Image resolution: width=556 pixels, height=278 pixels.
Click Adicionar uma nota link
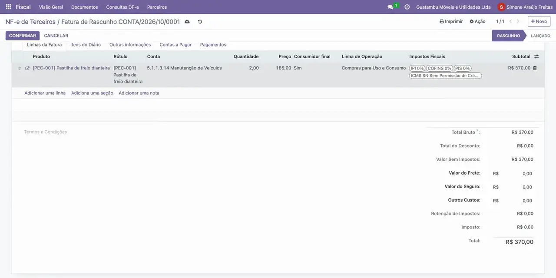[139, 93]
